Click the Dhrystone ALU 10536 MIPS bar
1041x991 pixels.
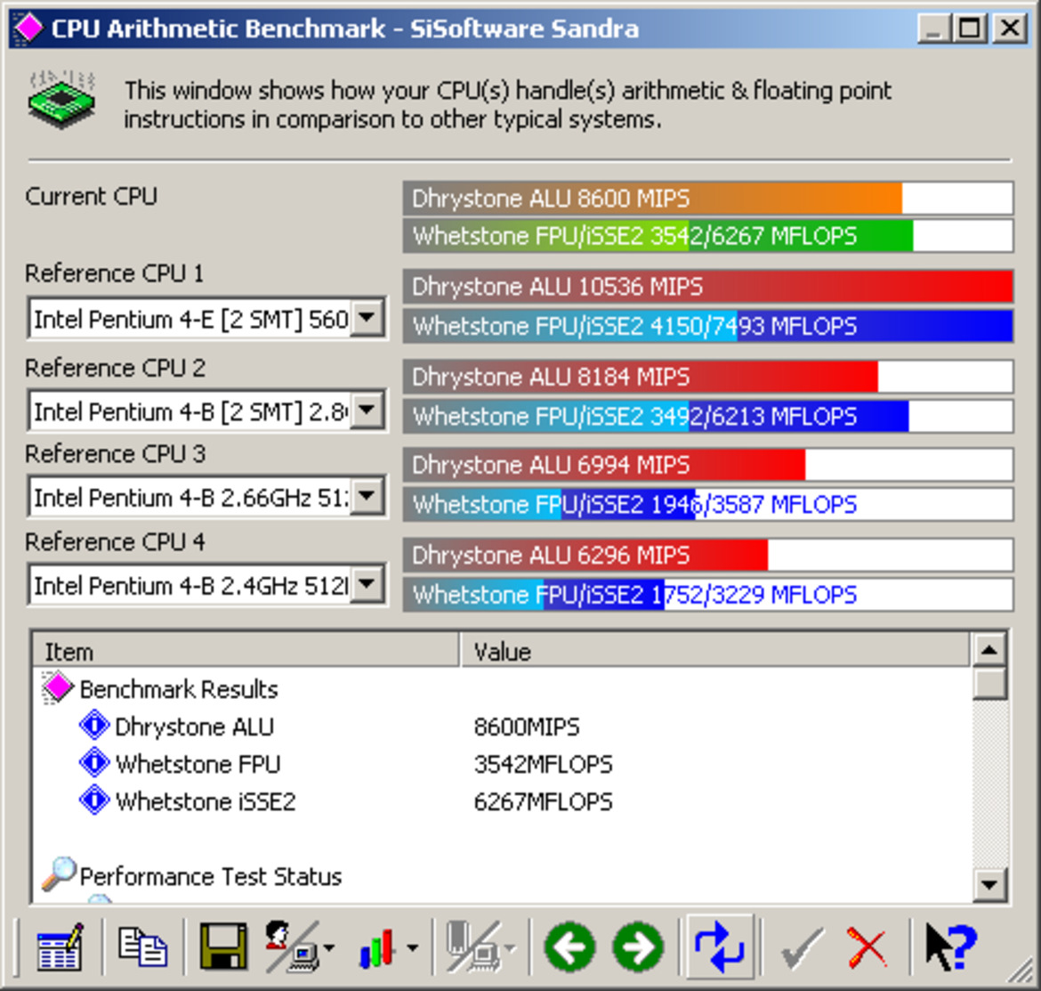pyautogui.click(x=707, y=287)
